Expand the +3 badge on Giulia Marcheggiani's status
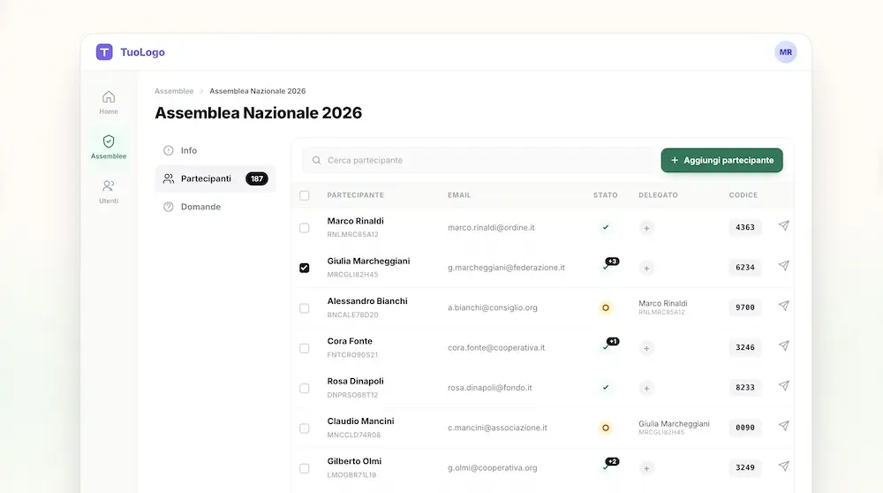Screen dimensions: 883x493 click(x=612, y=262)
